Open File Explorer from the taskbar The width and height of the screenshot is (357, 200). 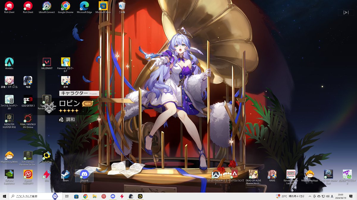(95, 196)
